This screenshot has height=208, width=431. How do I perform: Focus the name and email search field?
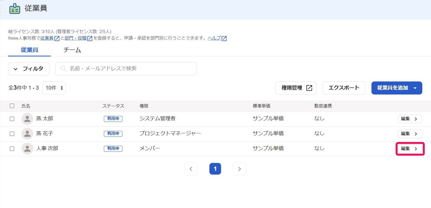click(126, 69)
